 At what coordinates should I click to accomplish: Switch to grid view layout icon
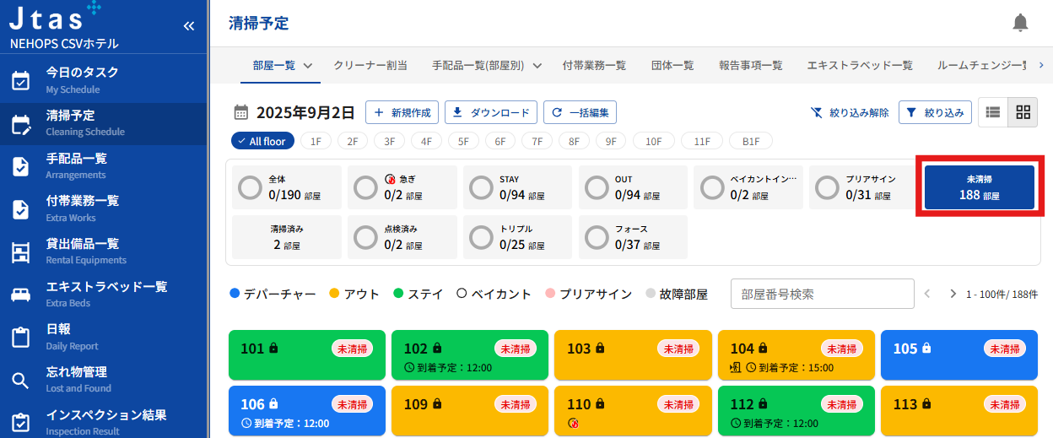1023,112
